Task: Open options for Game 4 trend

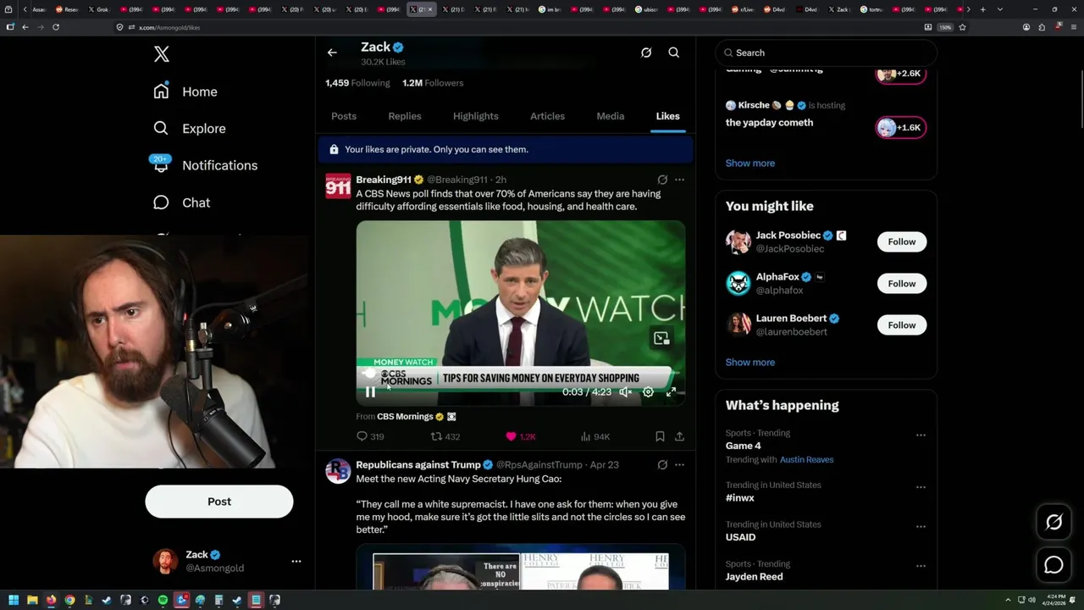Action: pyautogui.click(x=921, y=435)
